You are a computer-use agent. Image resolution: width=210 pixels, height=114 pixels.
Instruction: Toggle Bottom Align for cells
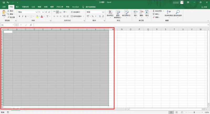click(61, 12)
